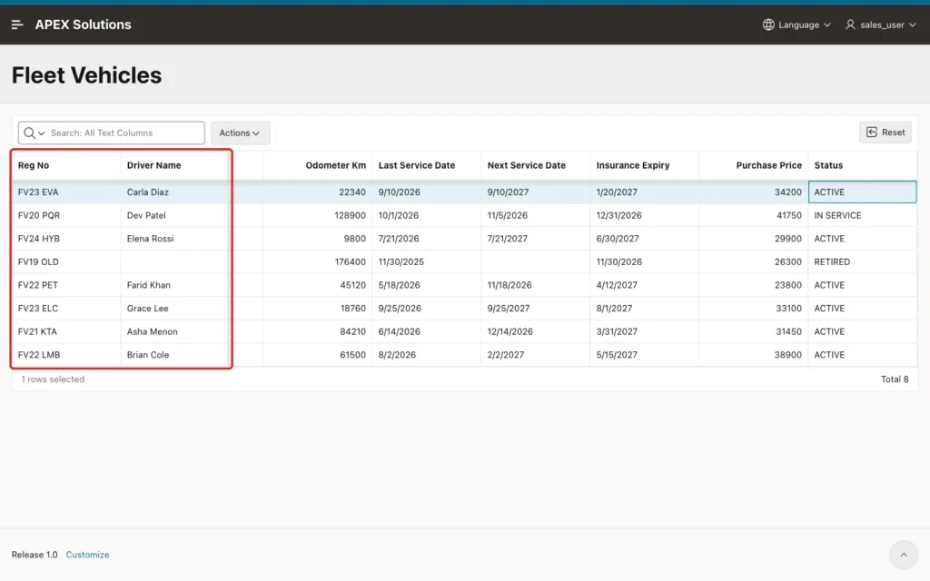The height and width of the screenshot is (581, 930).
Task: Select the Dev Patel driver cell
Action: 174,215
